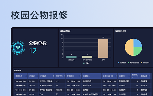The height and width of the screenshot is (96, 153).
Task: Open the WX-0906-008 repair order row
Action: tap(83, 81)
